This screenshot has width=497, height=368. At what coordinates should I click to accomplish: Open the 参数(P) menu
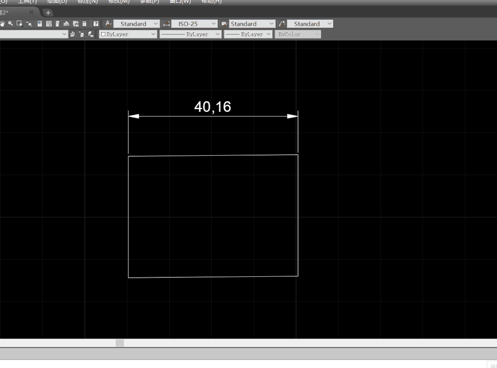coord(149,1)
